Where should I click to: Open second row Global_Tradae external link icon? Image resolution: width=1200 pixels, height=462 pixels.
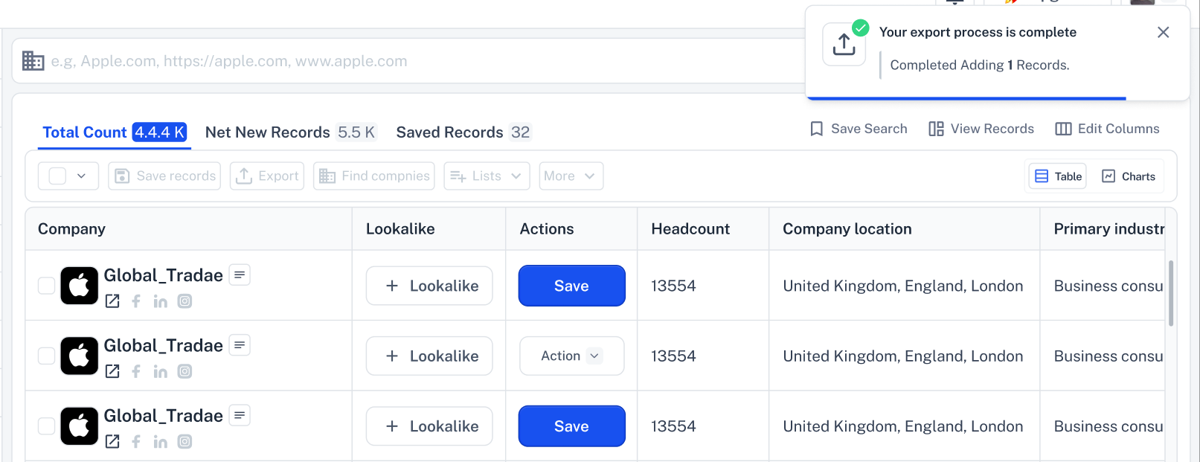112,371
